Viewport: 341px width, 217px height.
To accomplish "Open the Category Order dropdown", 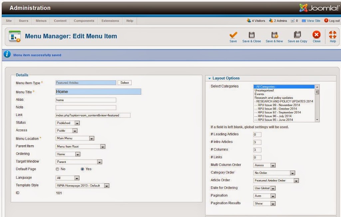I will click(274, 173).
